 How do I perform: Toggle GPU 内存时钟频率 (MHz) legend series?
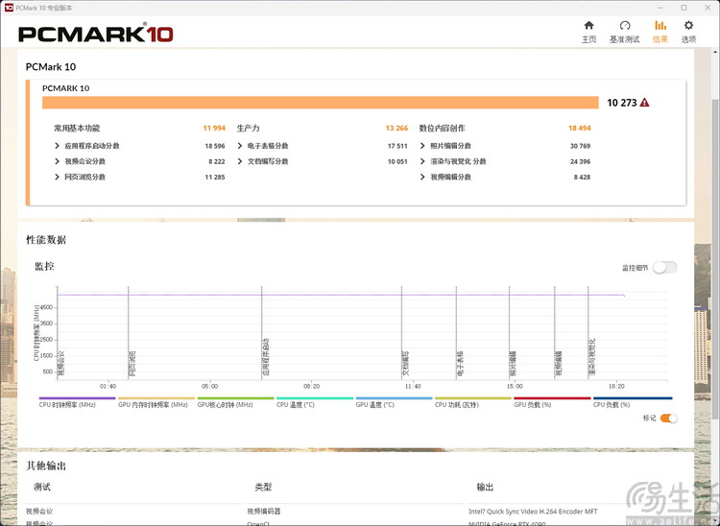(156, 402)
